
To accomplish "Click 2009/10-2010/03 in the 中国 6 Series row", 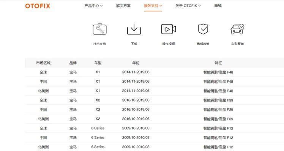I will (136, 137).
